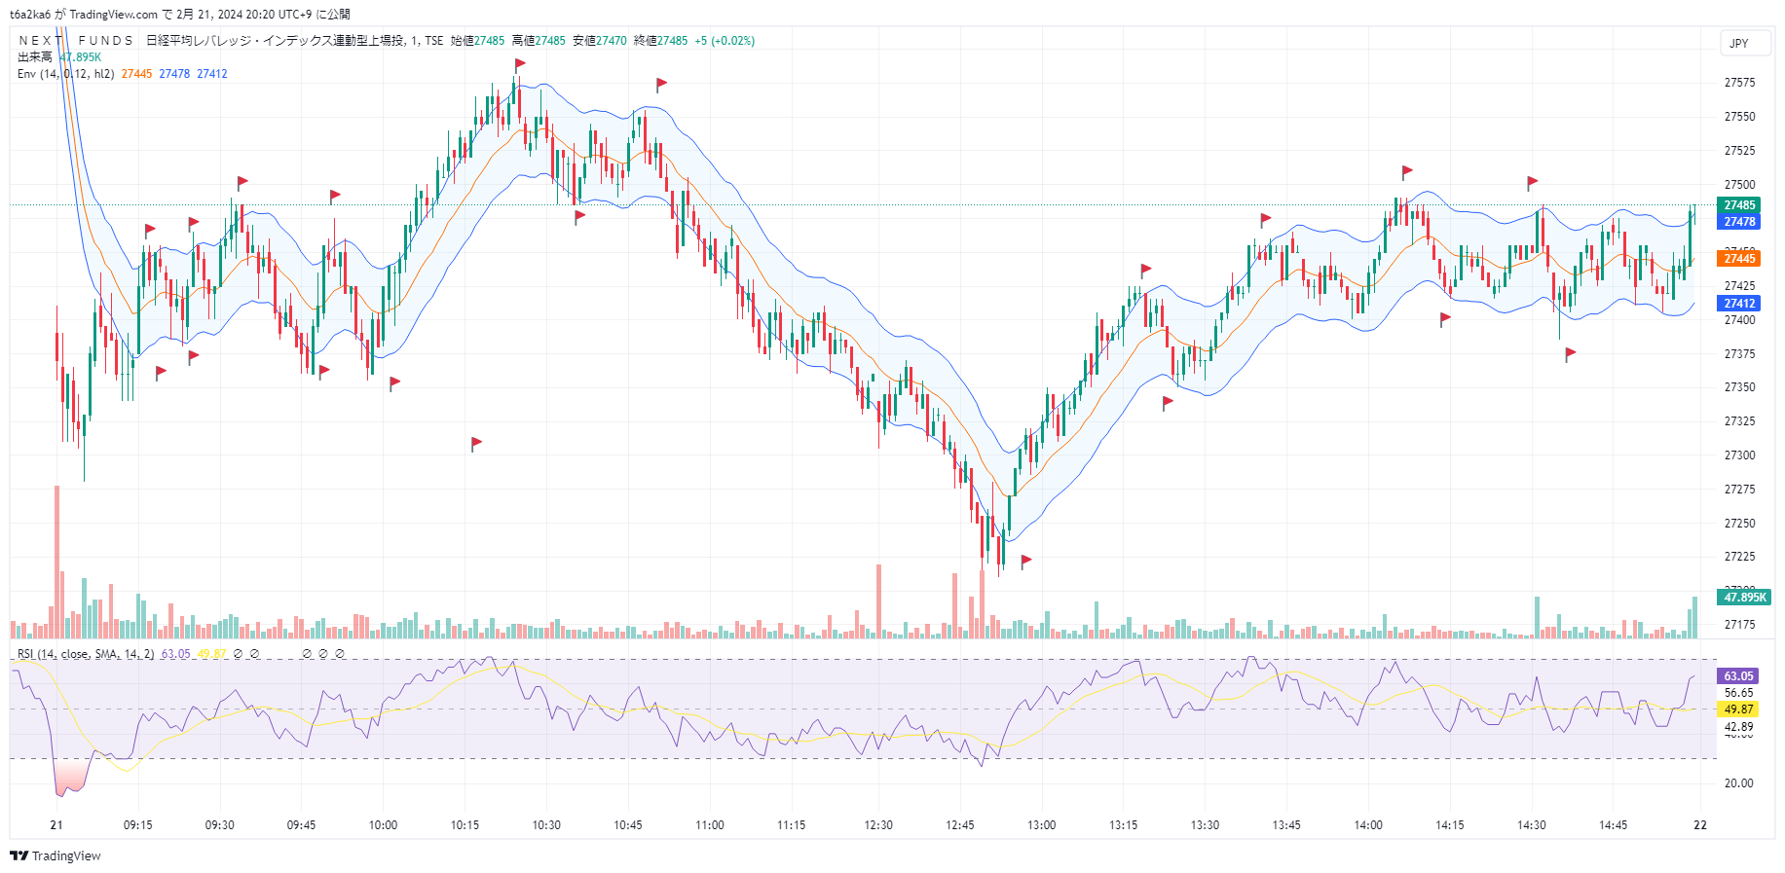
Task: Click the yellow 49.87 RSI axis label
Action: tap(1738, 709)
